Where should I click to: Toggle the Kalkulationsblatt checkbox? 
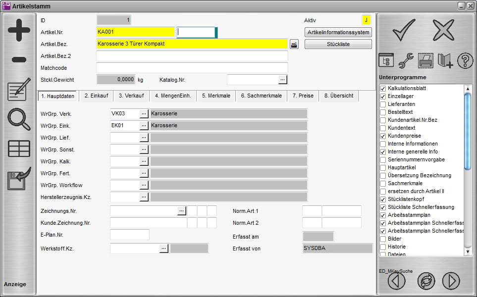(x=383, y=89)
